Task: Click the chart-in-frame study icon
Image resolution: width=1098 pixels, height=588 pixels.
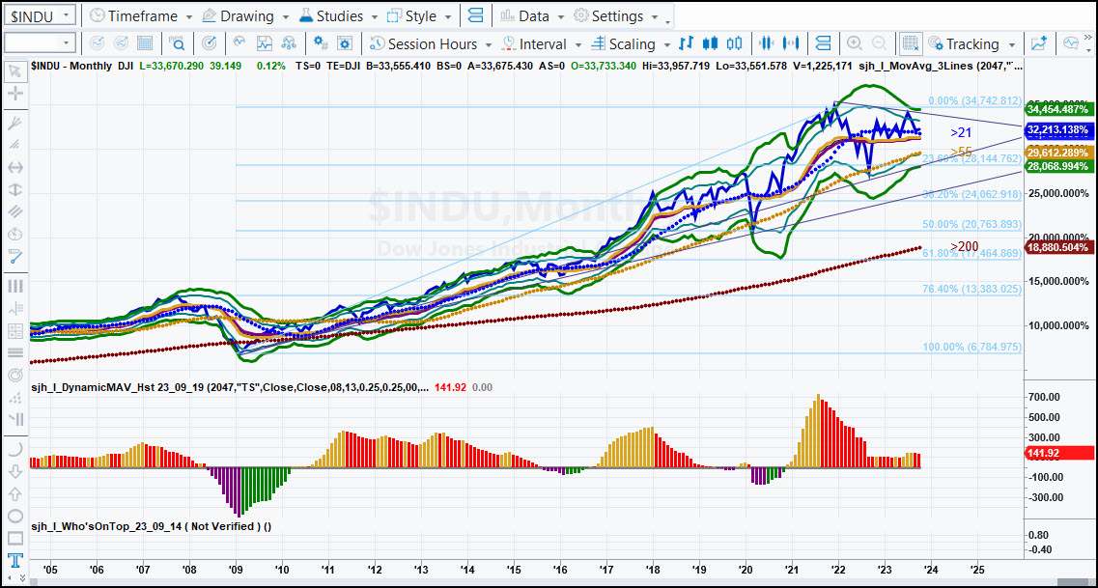Action: click(264, 43)
